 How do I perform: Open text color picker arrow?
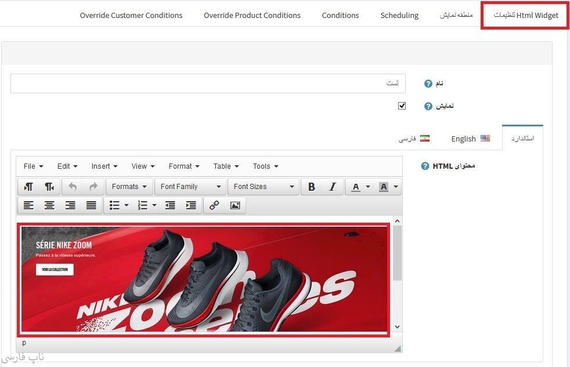tap(368, 187)
